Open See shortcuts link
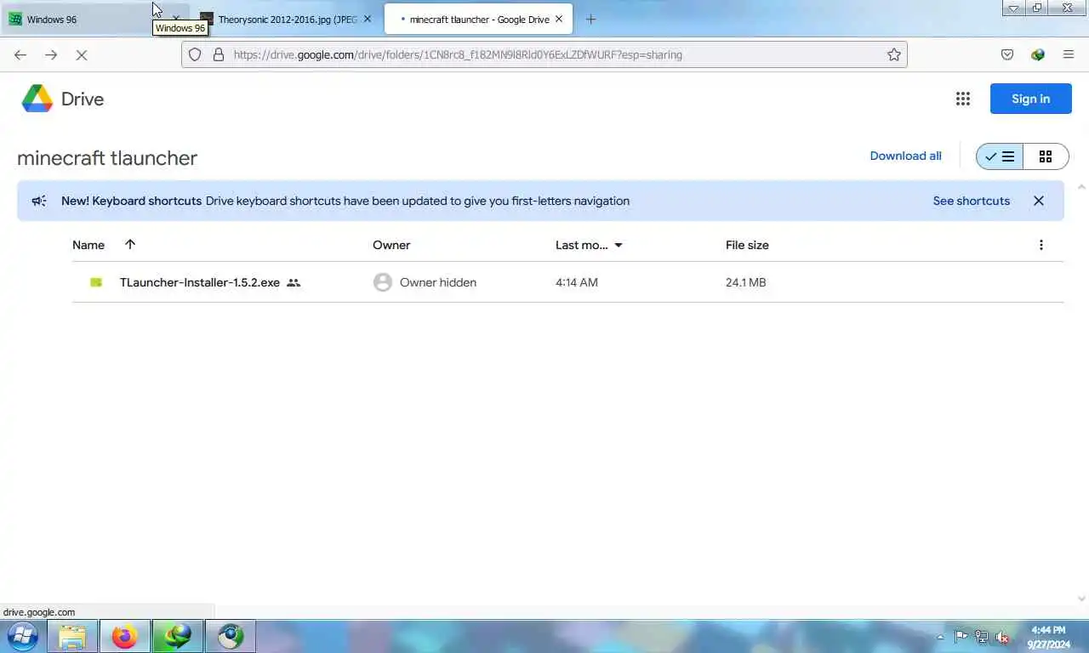The image size is (1089, 653). [x=971, y=201]
